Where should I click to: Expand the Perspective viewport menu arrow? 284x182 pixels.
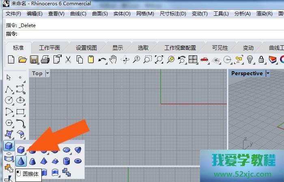(x=267, y=73)
